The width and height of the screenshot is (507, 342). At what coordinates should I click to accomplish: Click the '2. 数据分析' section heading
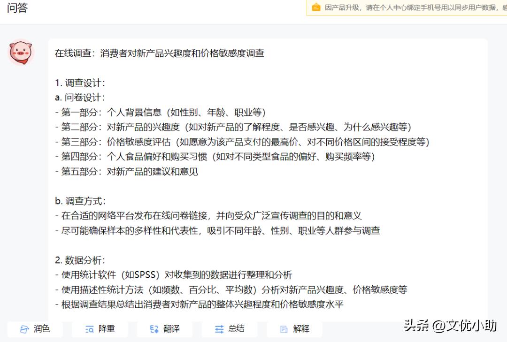point(80,260)
